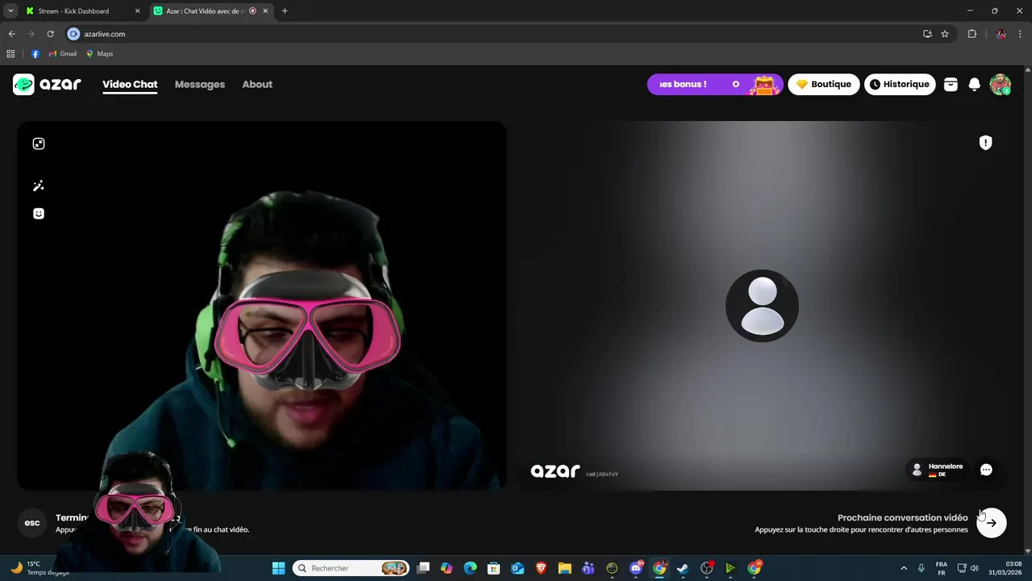
Task: Open the face mask sticker picker
Action: point(38,214)
